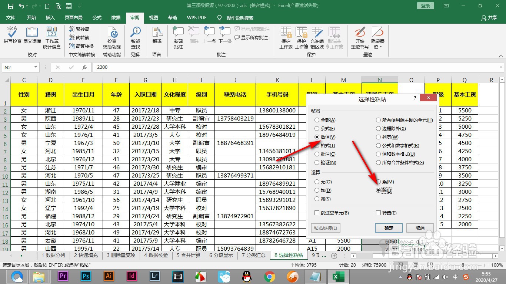506x284 pixels.
Task: Click Protect Workbook (保护工作簿)
Action: (x=302, y=37)
